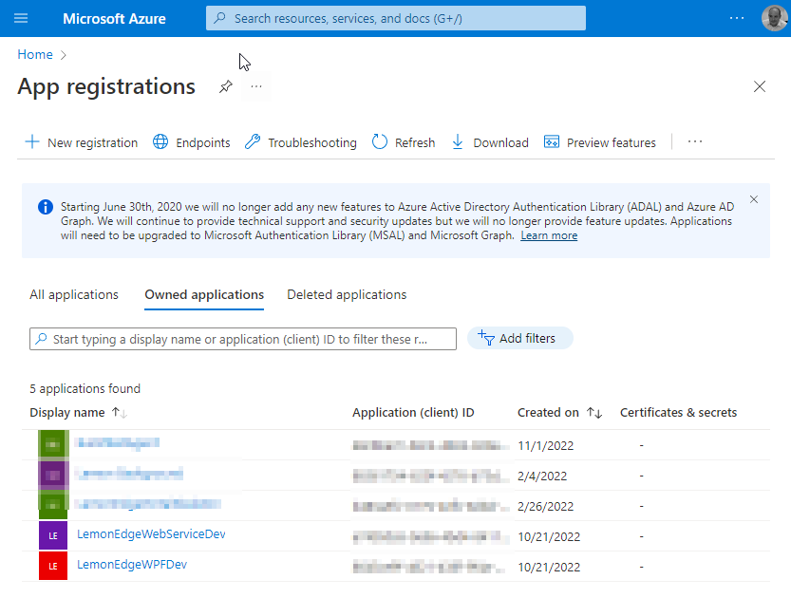Click the Add filters button

coord(519,337)
